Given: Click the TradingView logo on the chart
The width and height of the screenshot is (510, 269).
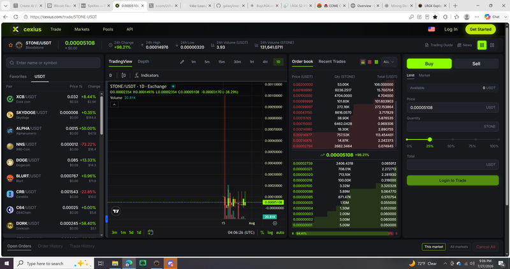Looking at the screenshot, I should tap(116, 211).
